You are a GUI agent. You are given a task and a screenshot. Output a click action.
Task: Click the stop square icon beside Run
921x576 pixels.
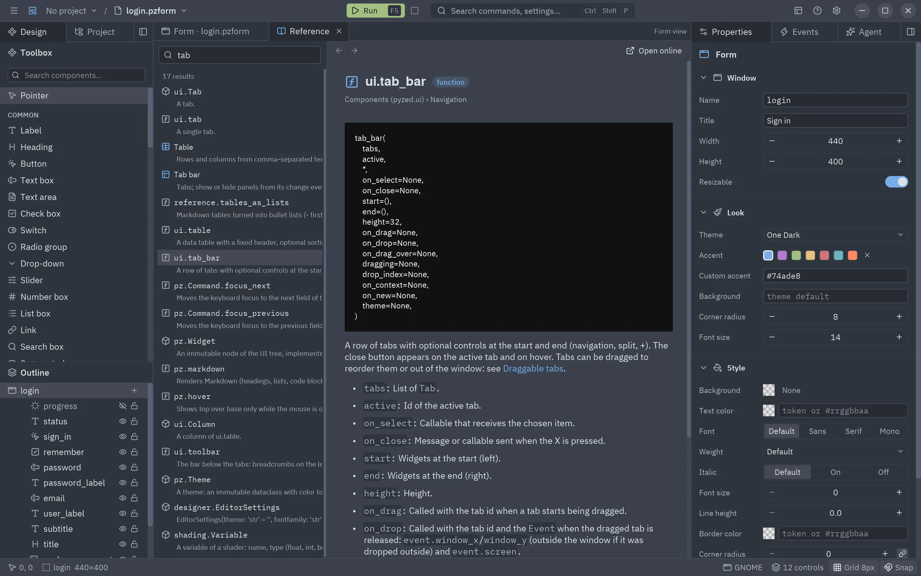415,11
